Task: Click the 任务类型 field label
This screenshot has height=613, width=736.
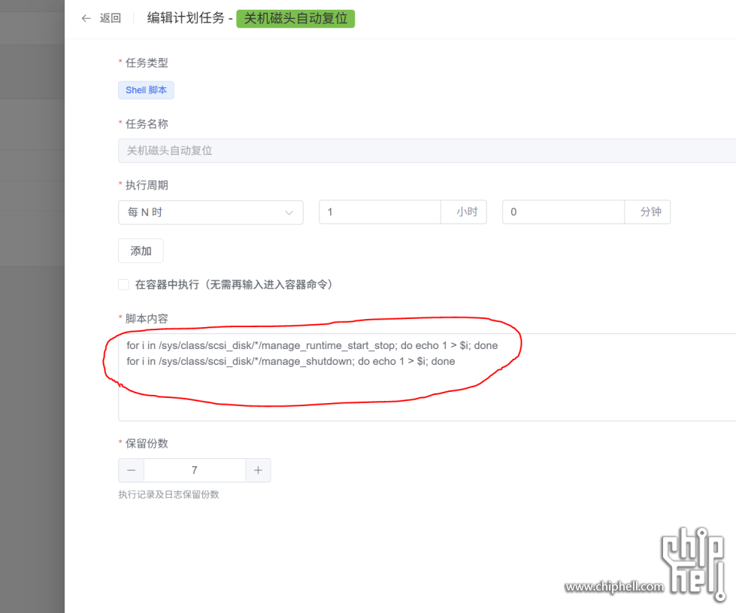Action: click(147, 63)
